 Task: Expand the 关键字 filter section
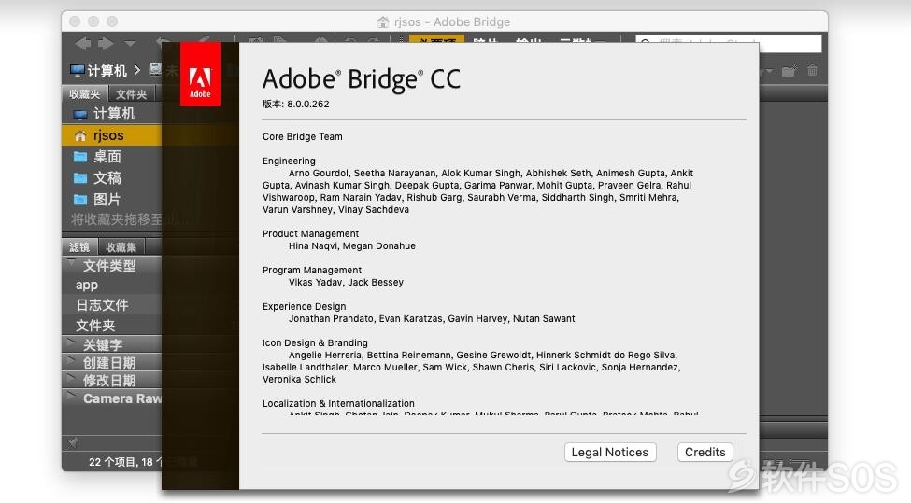pos(72,343)
